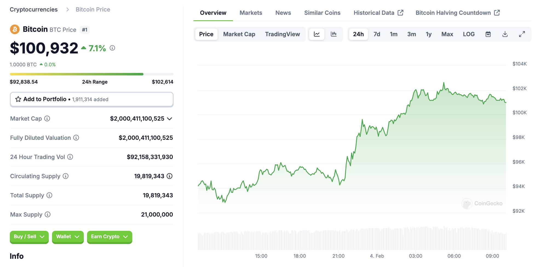Click the 21,000,000 max supply value
This screenshot has height=267, width=541.
click(x=157, y=214)
